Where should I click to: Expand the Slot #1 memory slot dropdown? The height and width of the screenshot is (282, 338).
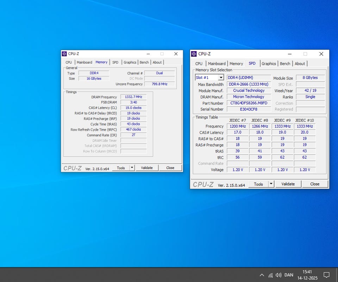221,78
